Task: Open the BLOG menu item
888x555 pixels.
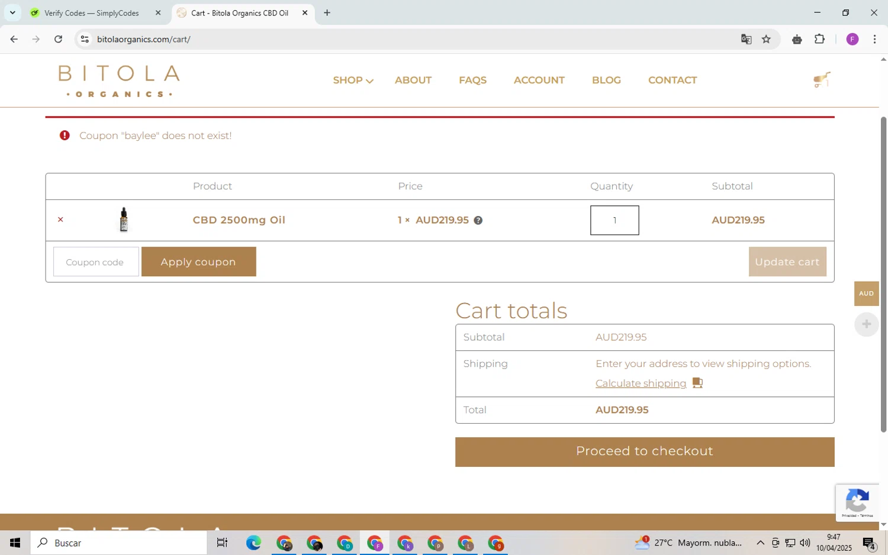Action: click(x=606, y=80)
